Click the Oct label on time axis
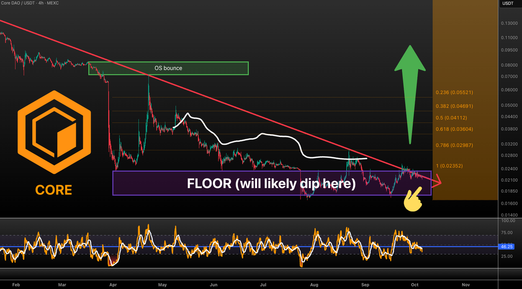The height and width of the screenshot is (289, 522). pyautogui.click(x=415, y=285)
